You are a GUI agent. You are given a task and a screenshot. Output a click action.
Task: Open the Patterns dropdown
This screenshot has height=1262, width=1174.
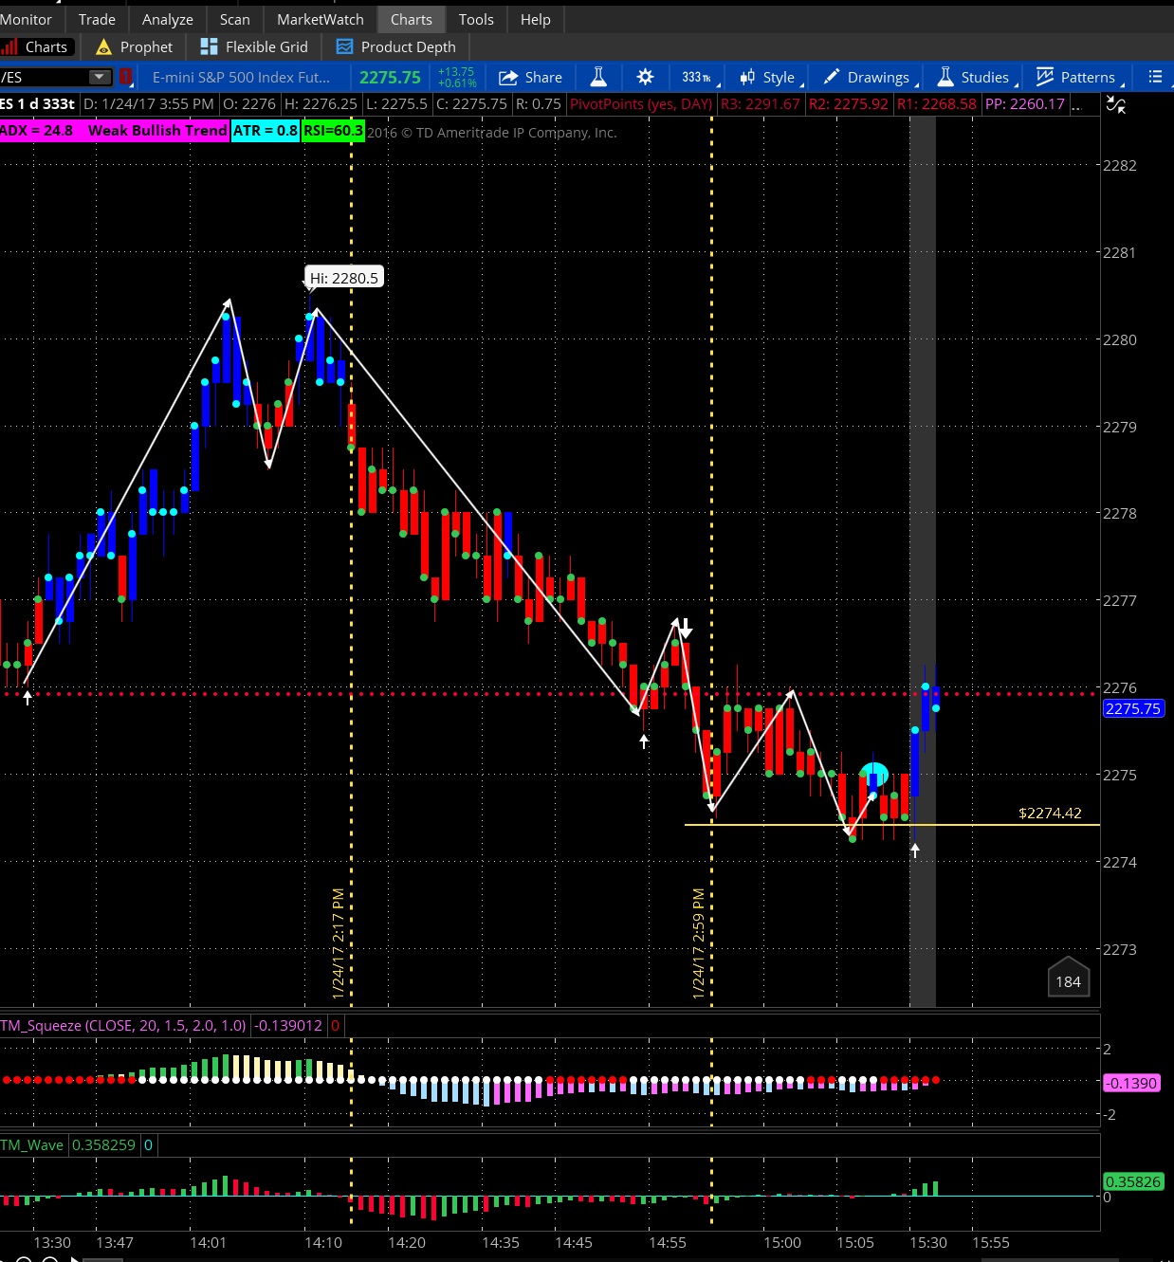1079,77
